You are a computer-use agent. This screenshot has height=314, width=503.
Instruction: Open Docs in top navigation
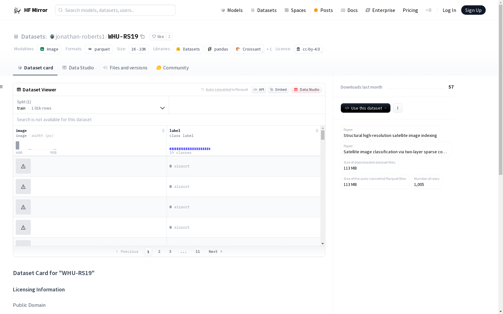tap(349, 10)
